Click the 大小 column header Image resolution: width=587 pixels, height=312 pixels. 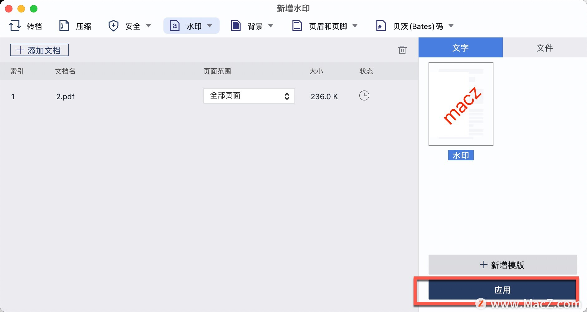coord(316,71)
